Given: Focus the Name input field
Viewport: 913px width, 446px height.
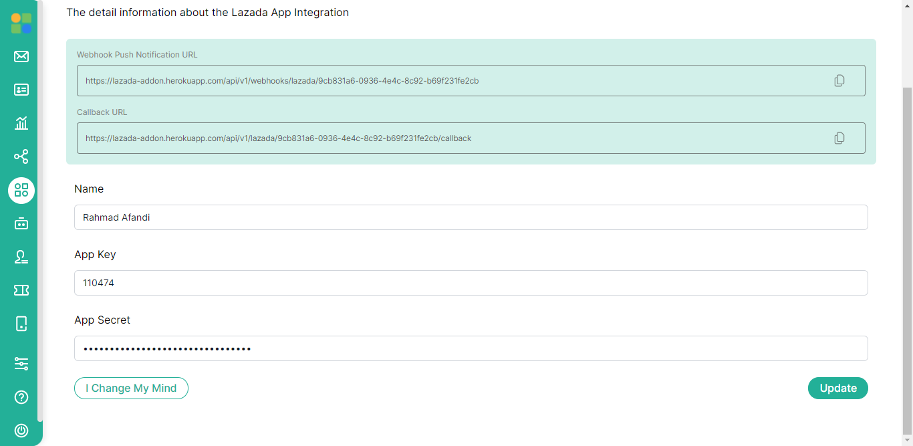Looking at the screenshot, I should click(x=471, y=217).
